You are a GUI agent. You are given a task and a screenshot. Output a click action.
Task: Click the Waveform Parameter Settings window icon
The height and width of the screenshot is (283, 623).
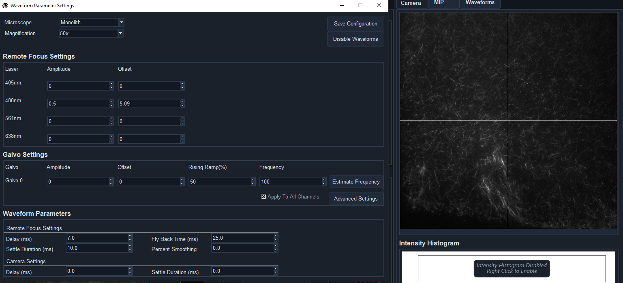(x=5, y=5)
